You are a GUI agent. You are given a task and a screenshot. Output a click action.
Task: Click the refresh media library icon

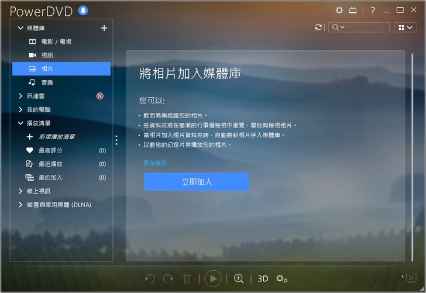pyautogui.click(x=318, y=27)
